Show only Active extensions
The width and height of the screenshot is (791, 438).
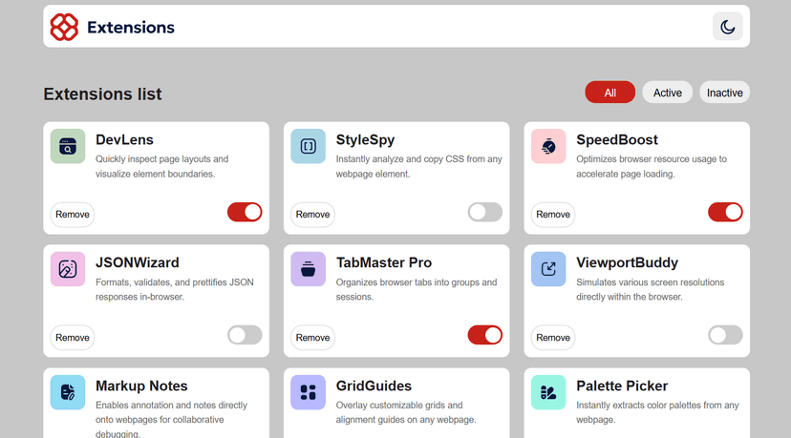click(667, 93)
